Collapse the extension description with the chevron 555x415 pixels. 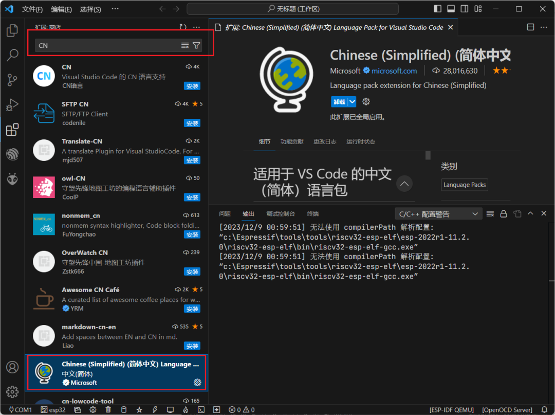coord(404,183)
